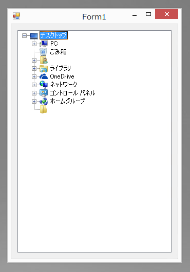Click the network globe icon

(x=44, y=85)
